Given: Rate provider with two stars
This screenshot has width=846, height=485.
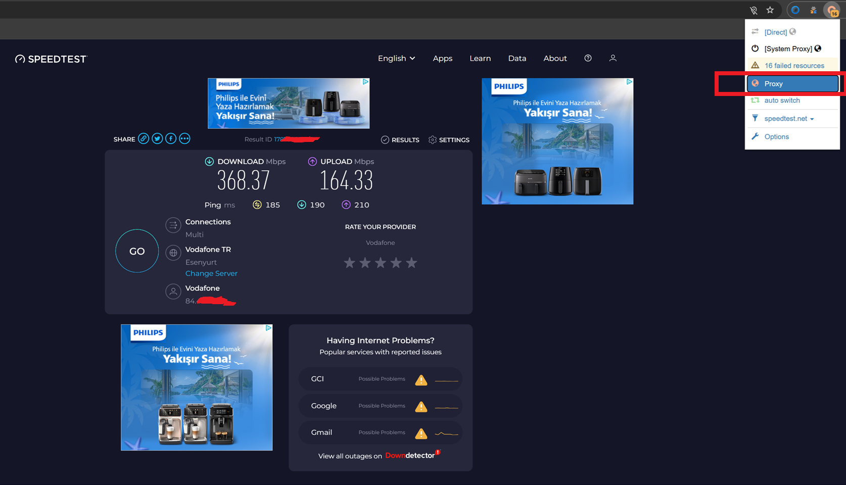Looking at the screenshot, I should (x=365, y=263).
